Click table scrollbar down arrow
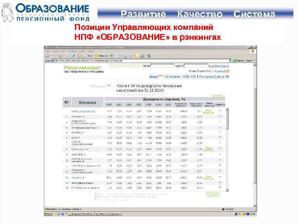The height and width of the screenshot is (224, 298). point(227,190)
